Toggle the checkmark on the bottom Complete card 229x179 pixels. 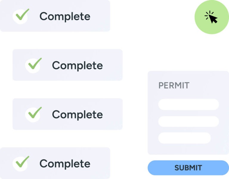[x=21, y=163]
